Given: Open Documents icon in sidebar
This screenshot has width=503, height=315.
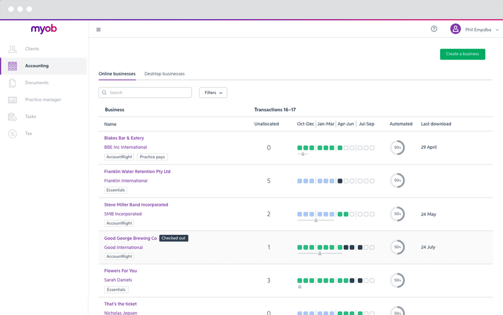Looking at the screenshot, I should pyautogui.click(x=13, y=83).
